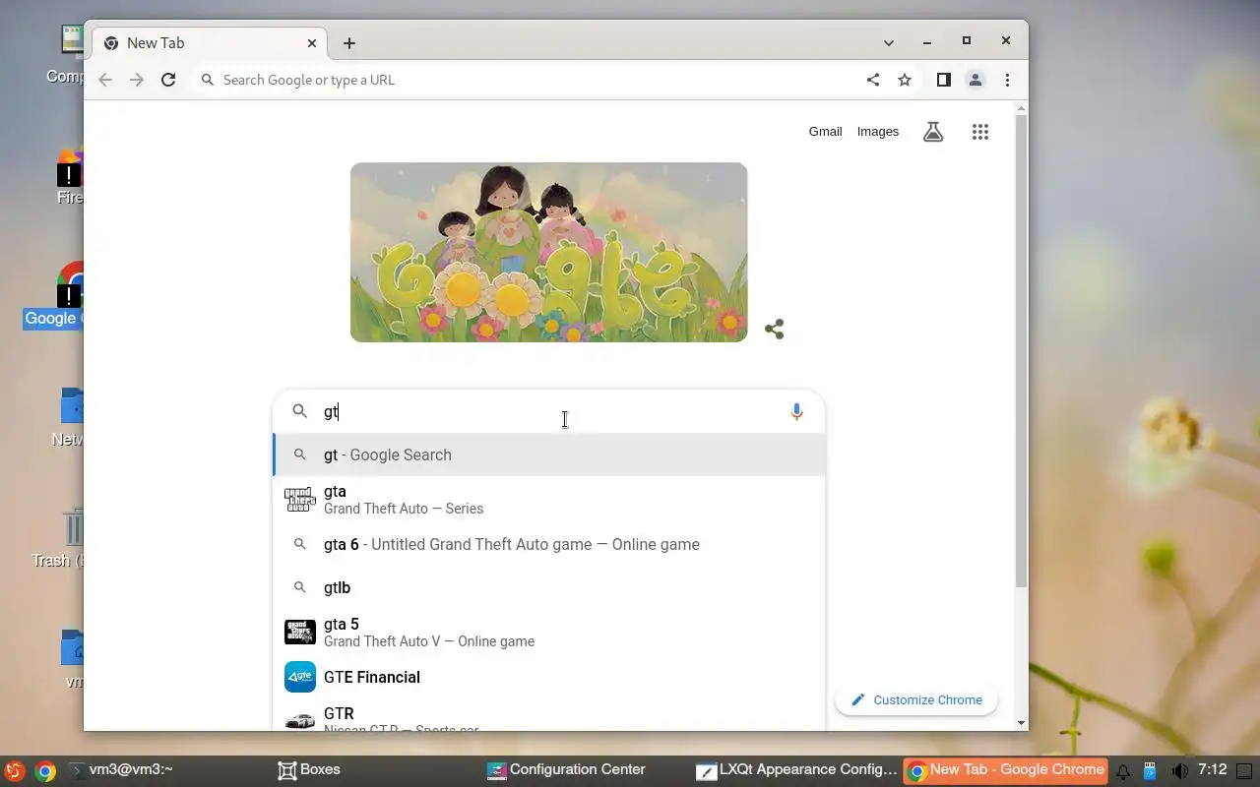The height and width of the screenshot is (787, 1260).
Task: Click the gta 5 game thumbnail
Action: pyautogui.click(x=300, y=632)
